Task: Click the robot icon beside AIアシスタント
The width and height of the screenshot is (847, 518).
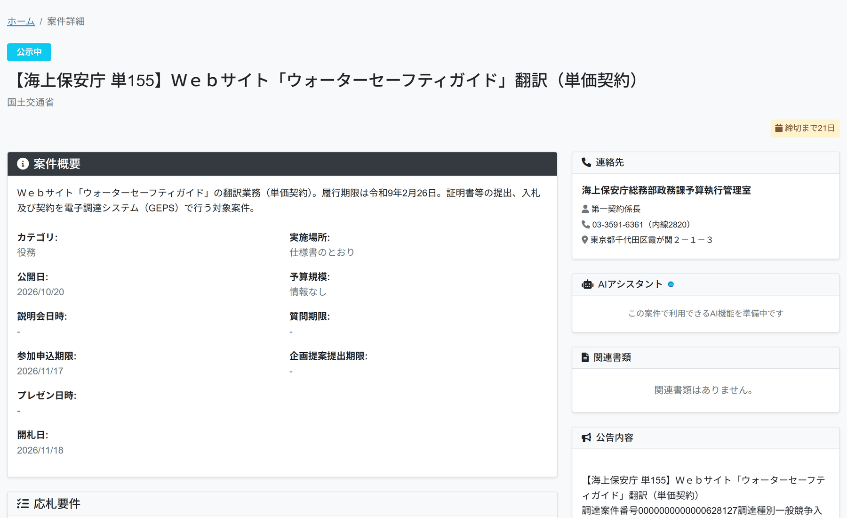Action: click(x=587, y=284)
